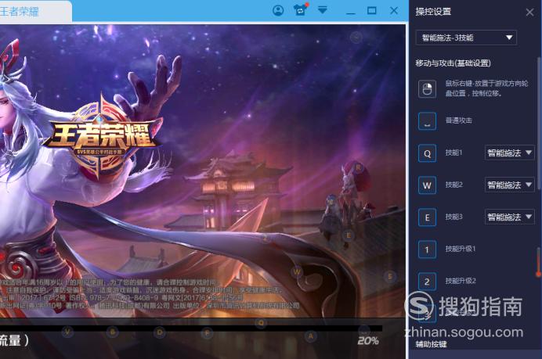542x359 pixels.
Task: Select the 1 key box beside 技能升级1
Action: 427,250
